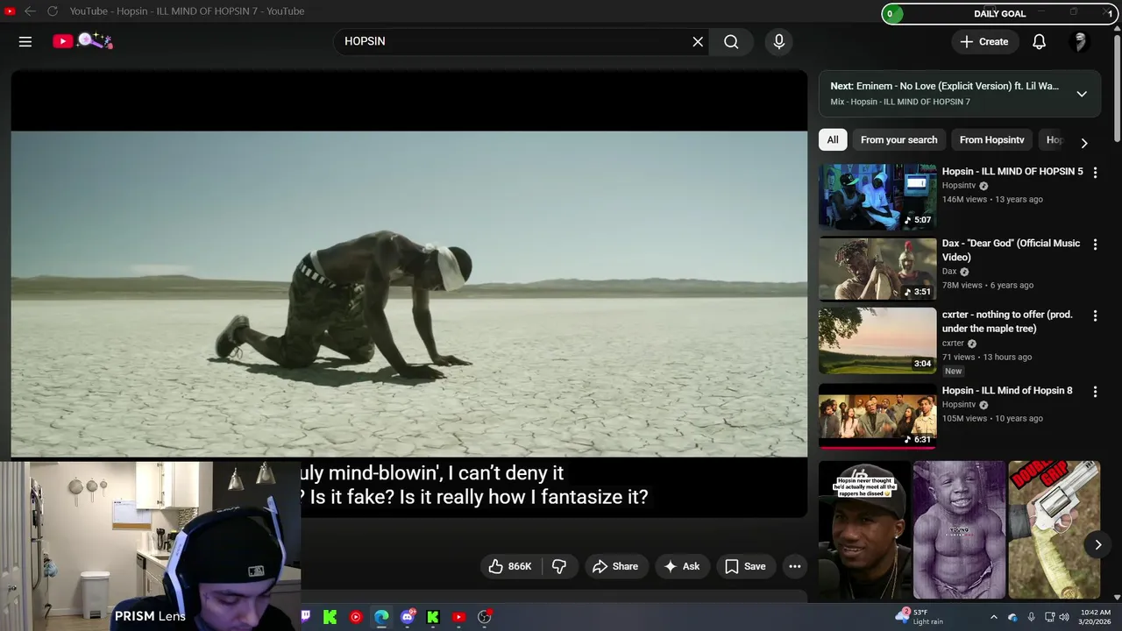Save the video to a playlist
The width and height of the screenshot is (1122, 631).
(745, 566)
